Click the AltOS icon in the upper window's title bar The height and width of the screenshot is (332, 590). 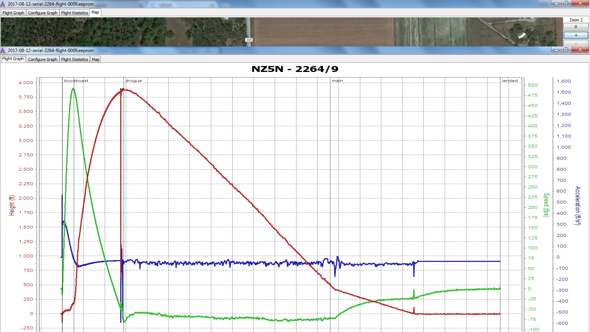3,4
